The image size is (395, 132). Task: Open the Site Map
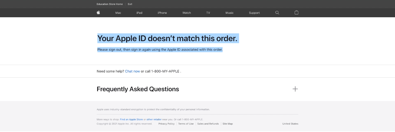(228, 124)
